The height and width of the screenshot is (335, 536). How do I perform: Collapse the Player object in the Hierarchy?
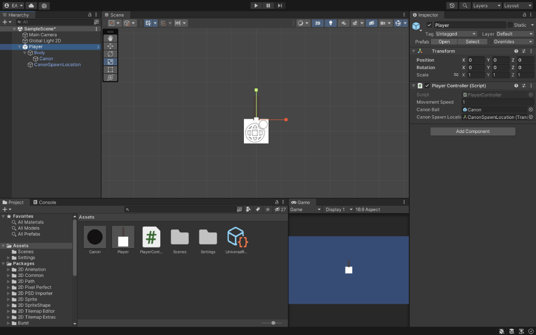[19, 47]
